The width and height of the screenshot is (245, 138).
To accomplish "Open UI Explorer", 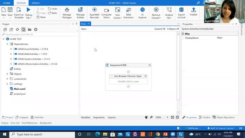I will [142, 13].
